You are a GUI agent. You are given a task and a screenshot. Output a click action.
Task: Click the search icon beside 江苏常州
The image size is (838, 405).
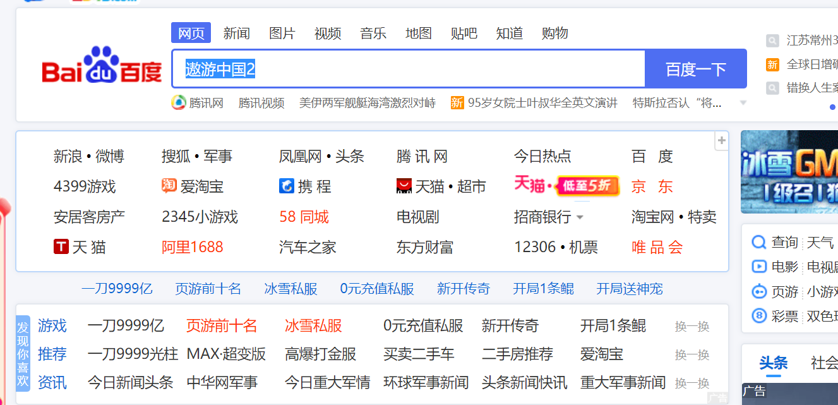pos(772,41)
